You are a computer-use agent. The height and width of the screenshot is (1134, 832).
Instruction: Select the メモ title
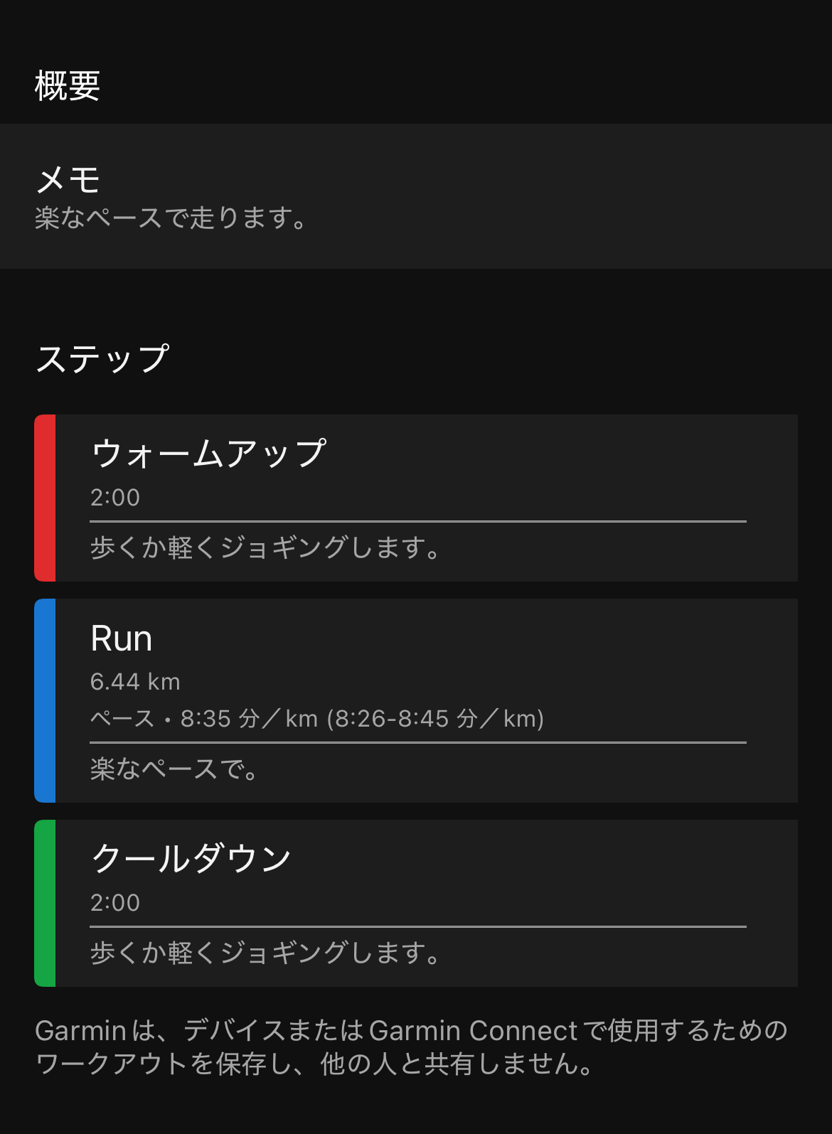[68, 179]
